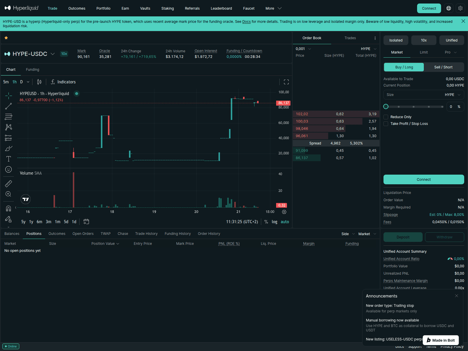Viewport: 468px width, 351px height.
Task: Choose the Fibonacci retracement tool
Action: coord(8,117)
